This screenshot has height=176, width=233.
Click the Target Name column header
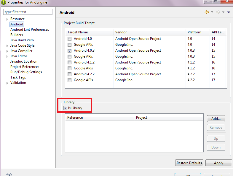point(89,32)
